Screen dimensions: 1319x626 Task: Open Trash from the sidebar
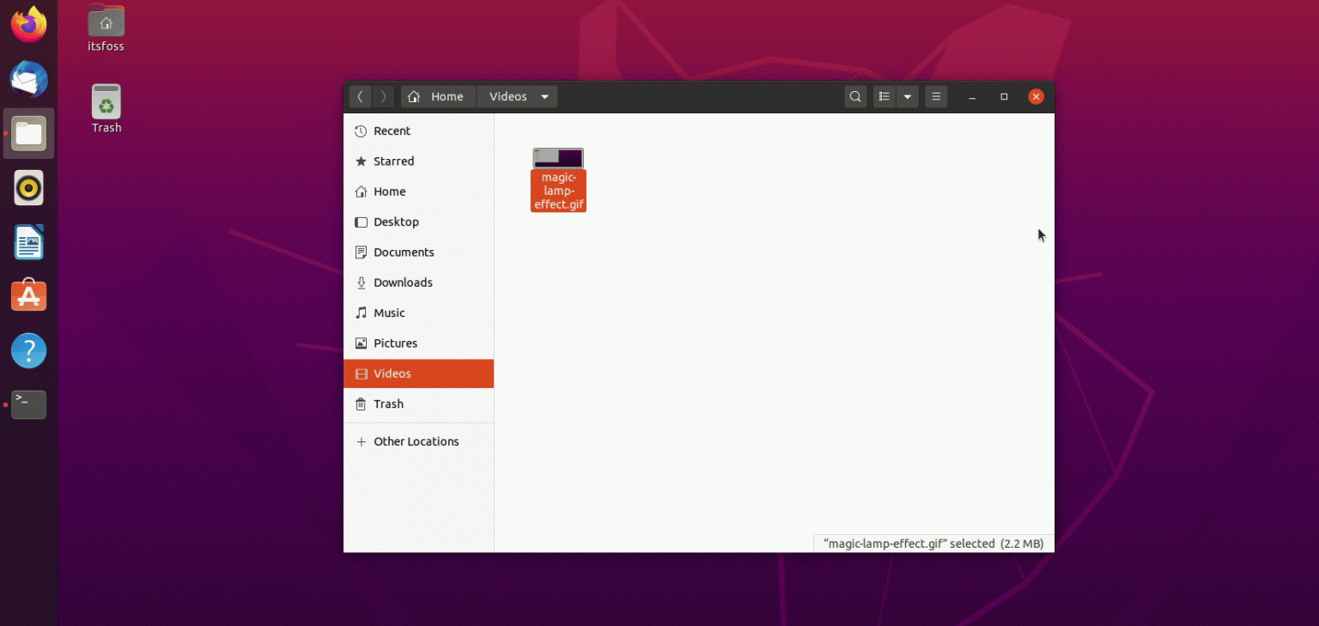(388, 404)
